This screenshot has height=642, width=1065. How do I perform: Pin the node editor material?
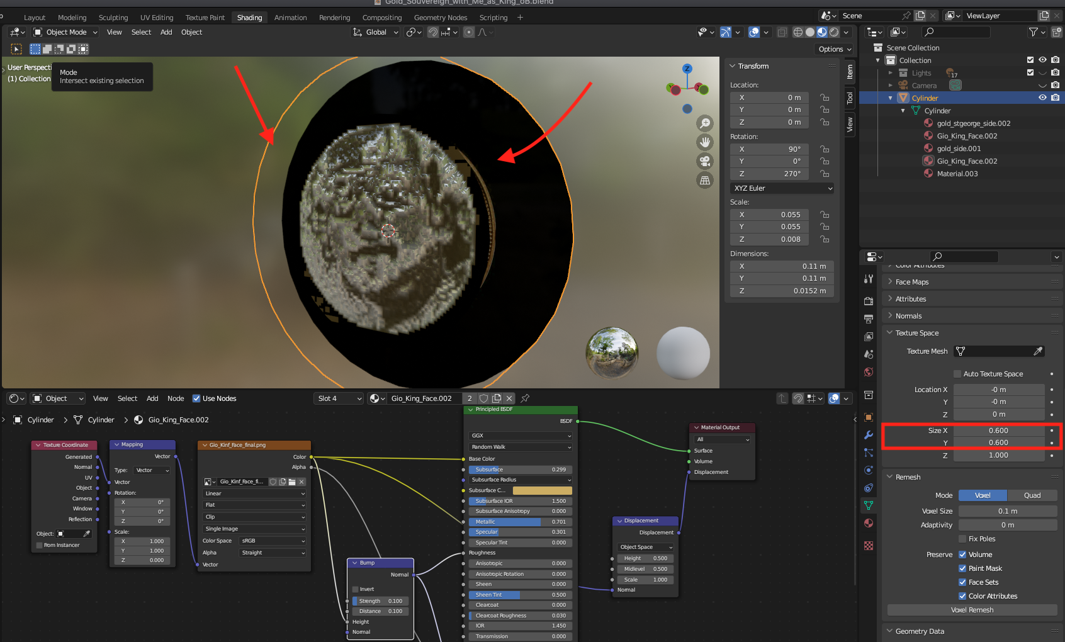(525, 398)
